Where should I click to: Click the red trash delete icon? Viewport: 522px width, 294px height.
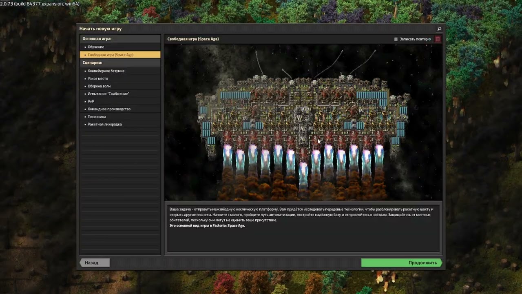[438, 39]
